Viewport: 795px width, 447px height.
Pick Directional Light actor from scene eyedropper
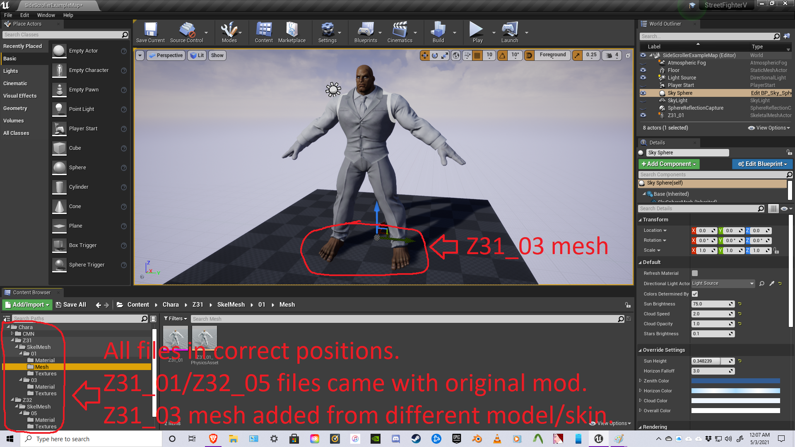click(772, 284)
